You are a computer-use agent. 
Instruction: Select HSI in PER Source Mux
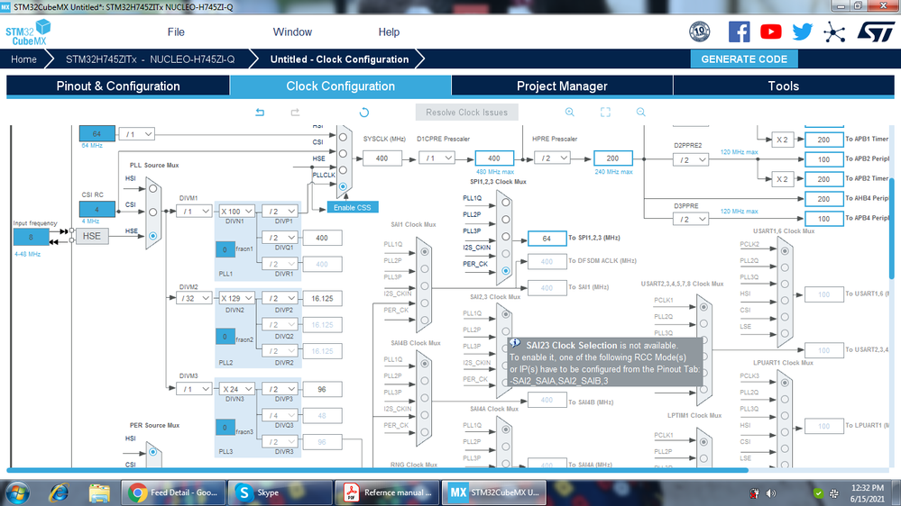click(152, 451)
